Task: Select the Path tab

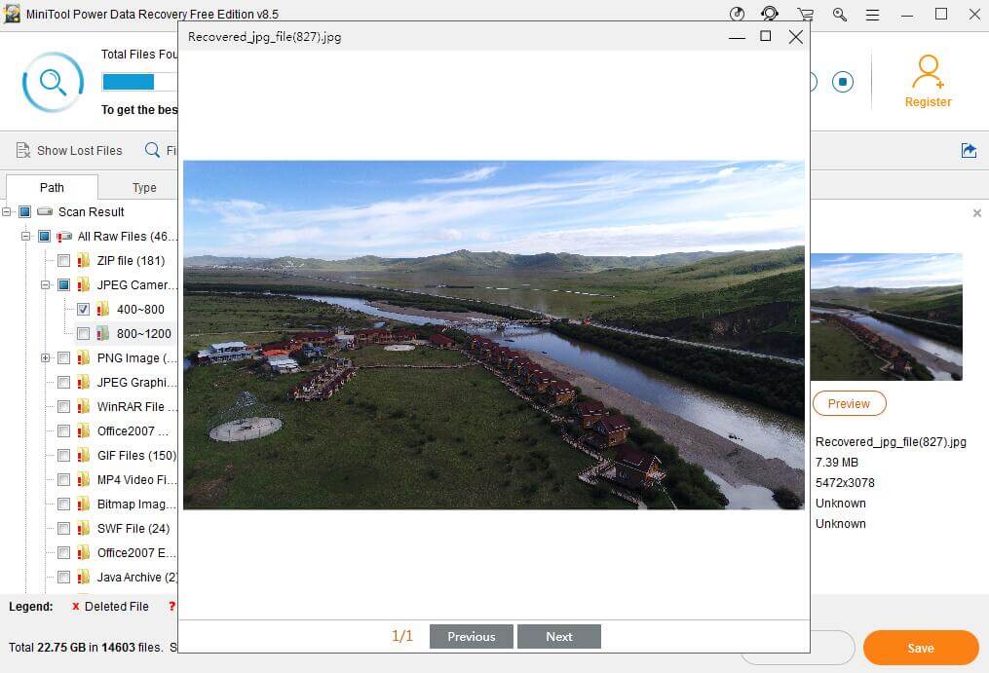Action: coord(52,187)
